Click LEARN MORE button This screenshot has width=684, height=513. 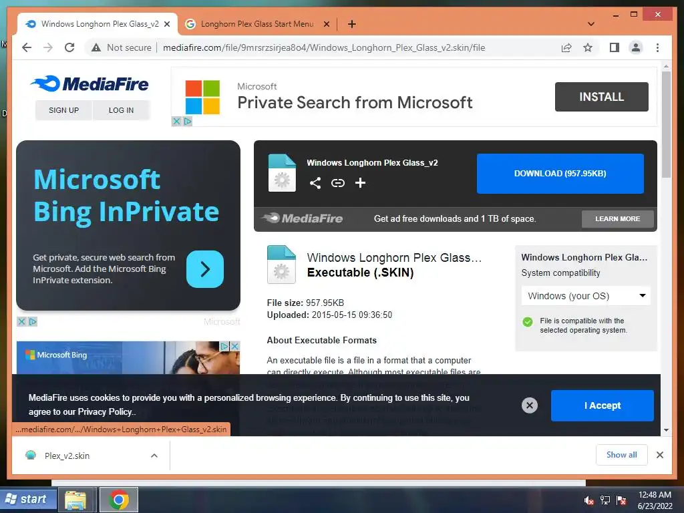point(618,218)
